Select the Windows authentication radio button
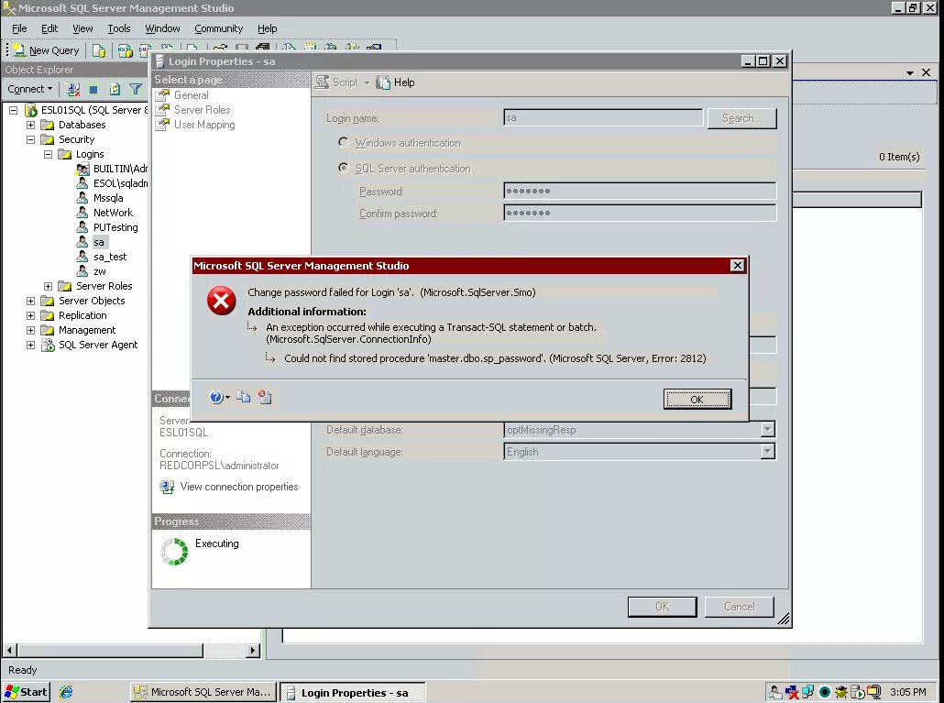This screenshot has height=703, width=944. pos(343,143)
